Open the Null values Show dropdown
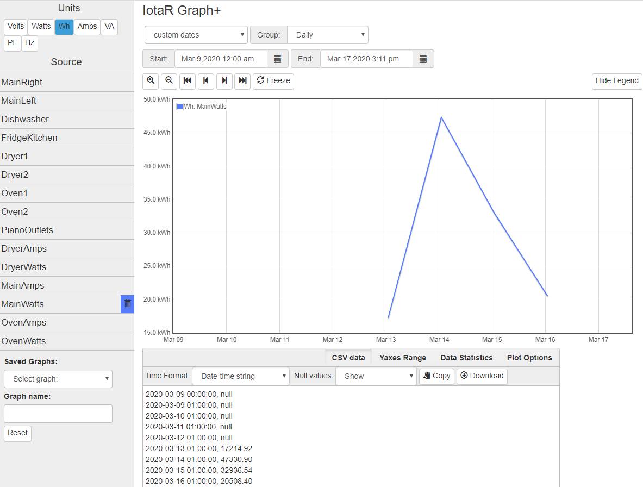Image resolution: width=643 pixels, height=487 pixels. (x=376, y=376)
